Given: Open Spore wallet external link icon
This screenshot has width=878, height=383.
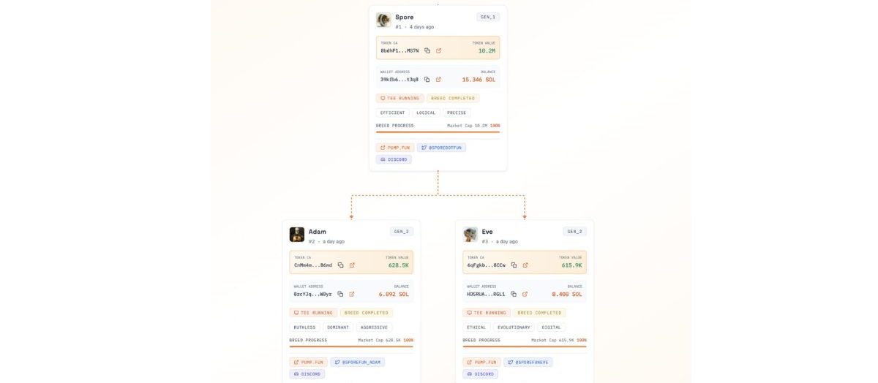Looking at the screenshot, I should point(438,80).
